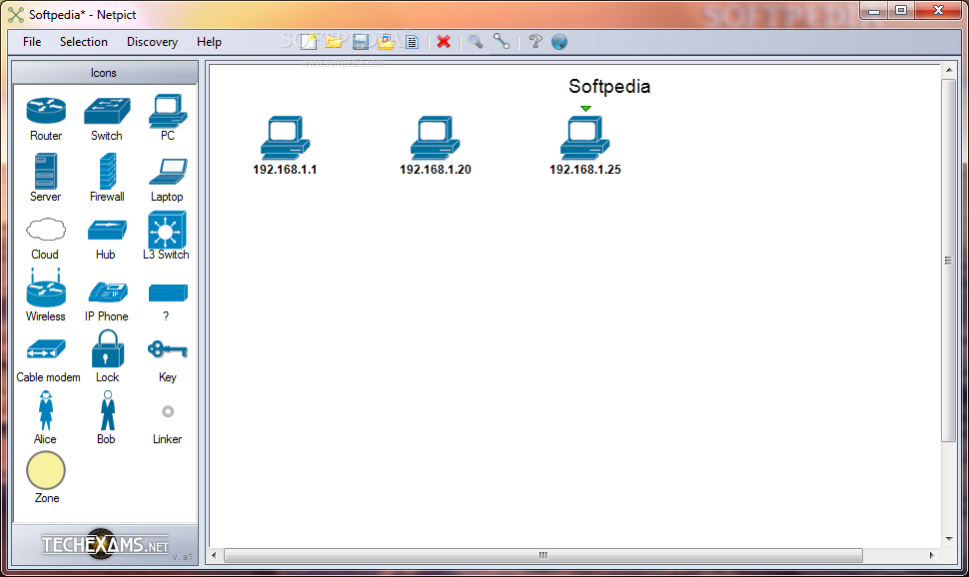Click the text document toolbar icon
The width and height of the screenshot is (969, 577).
[413, 42]
